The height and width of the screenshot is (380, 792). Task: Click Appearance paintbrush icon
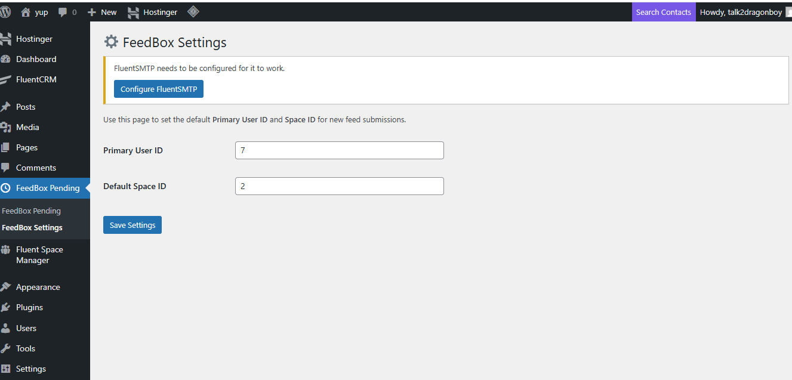tap(5, 287)
